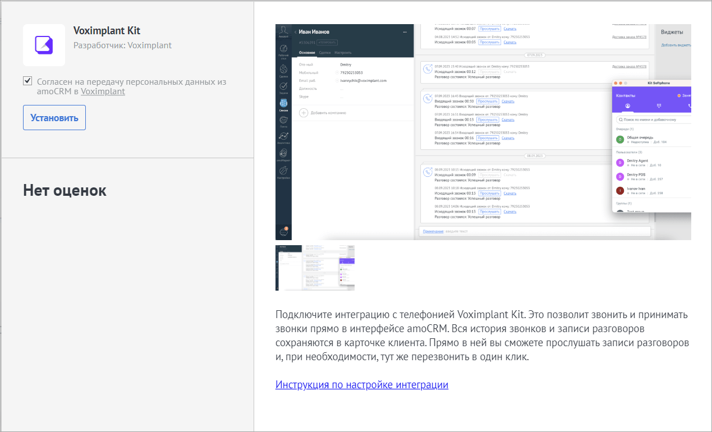
Task: Click the description paragraph starting with Подключите интеграцию
Action: coord(483,336)
